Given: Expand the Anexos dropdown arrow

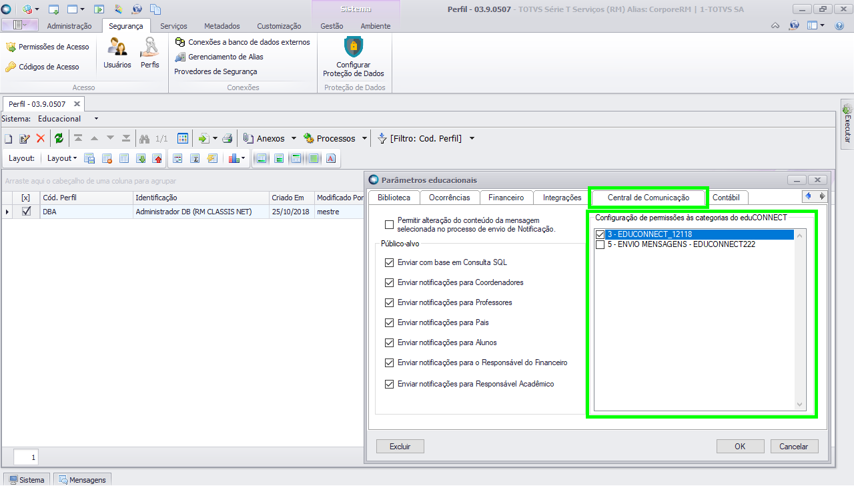Looking at the screenshot, I should [x=294, y=139].
